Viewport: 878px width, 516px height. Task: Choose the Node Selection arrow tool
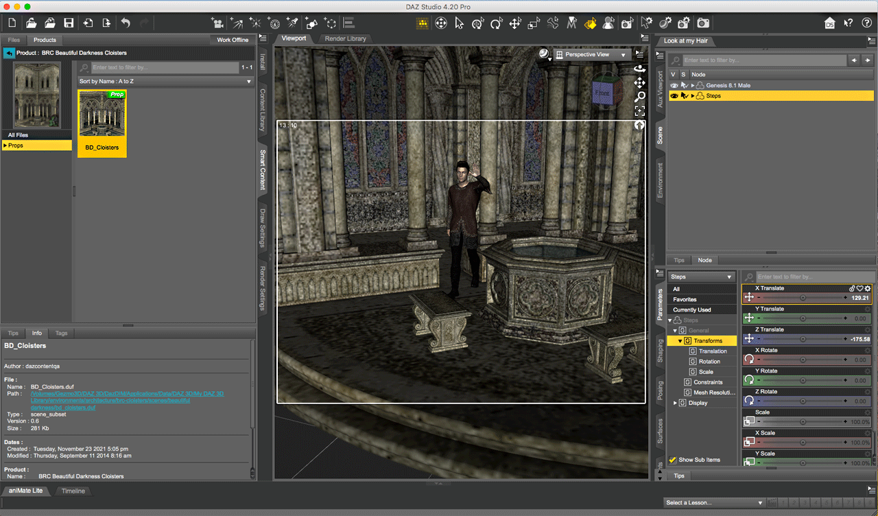point(460,23)
